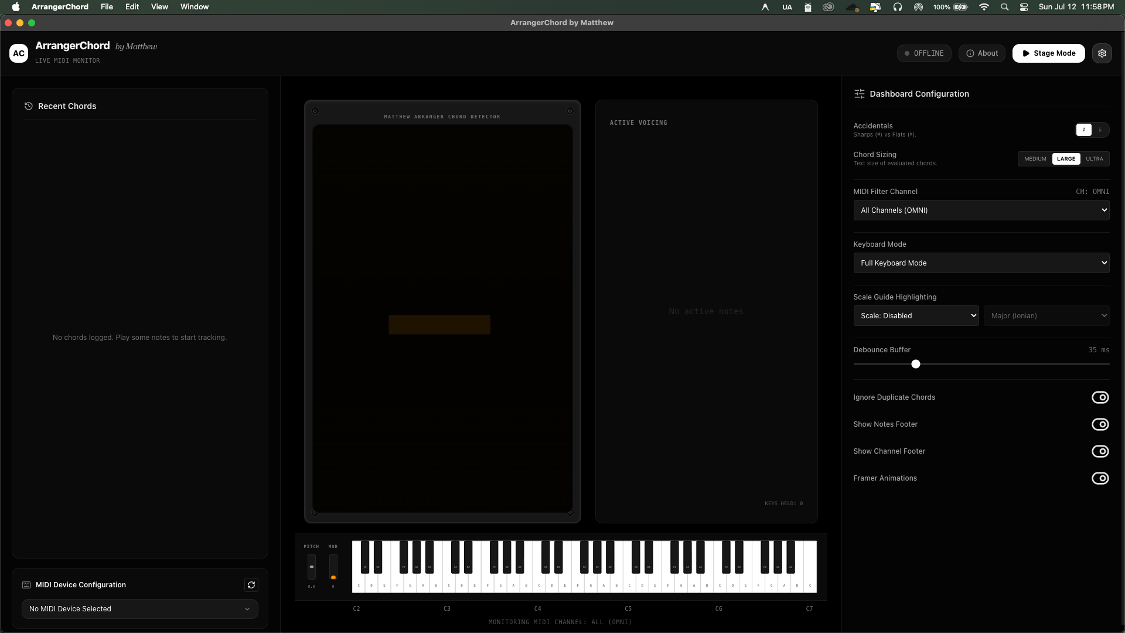Toggle Show Notes Footer

pyautogui.click(x=1100, y=424)
